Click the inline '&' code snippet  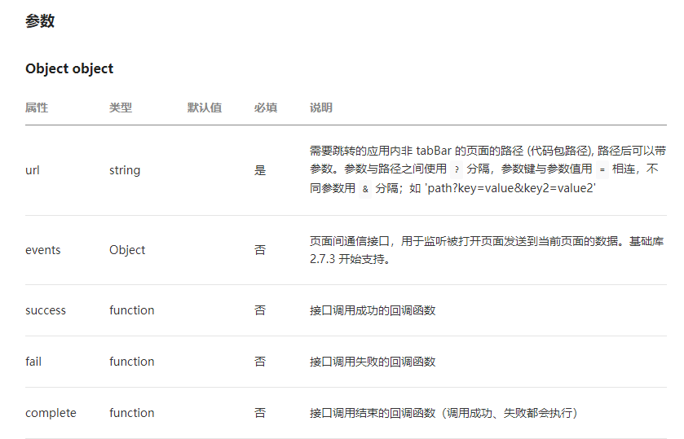click(x=365, y=189)
